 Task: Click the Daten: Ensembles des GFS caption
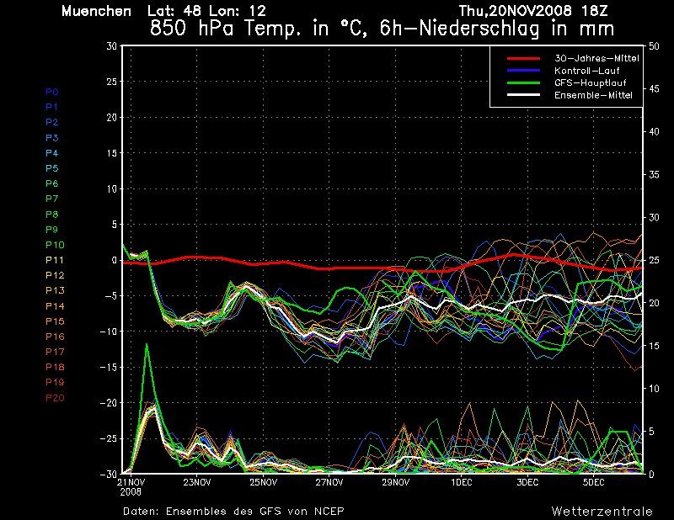[233, 512]
